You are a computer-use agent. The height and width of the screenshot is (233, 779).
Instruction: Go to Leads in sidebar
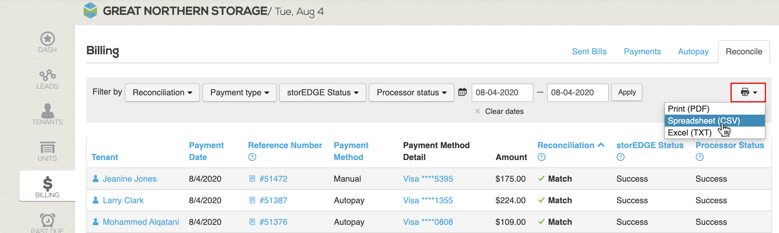click(47, 76)
